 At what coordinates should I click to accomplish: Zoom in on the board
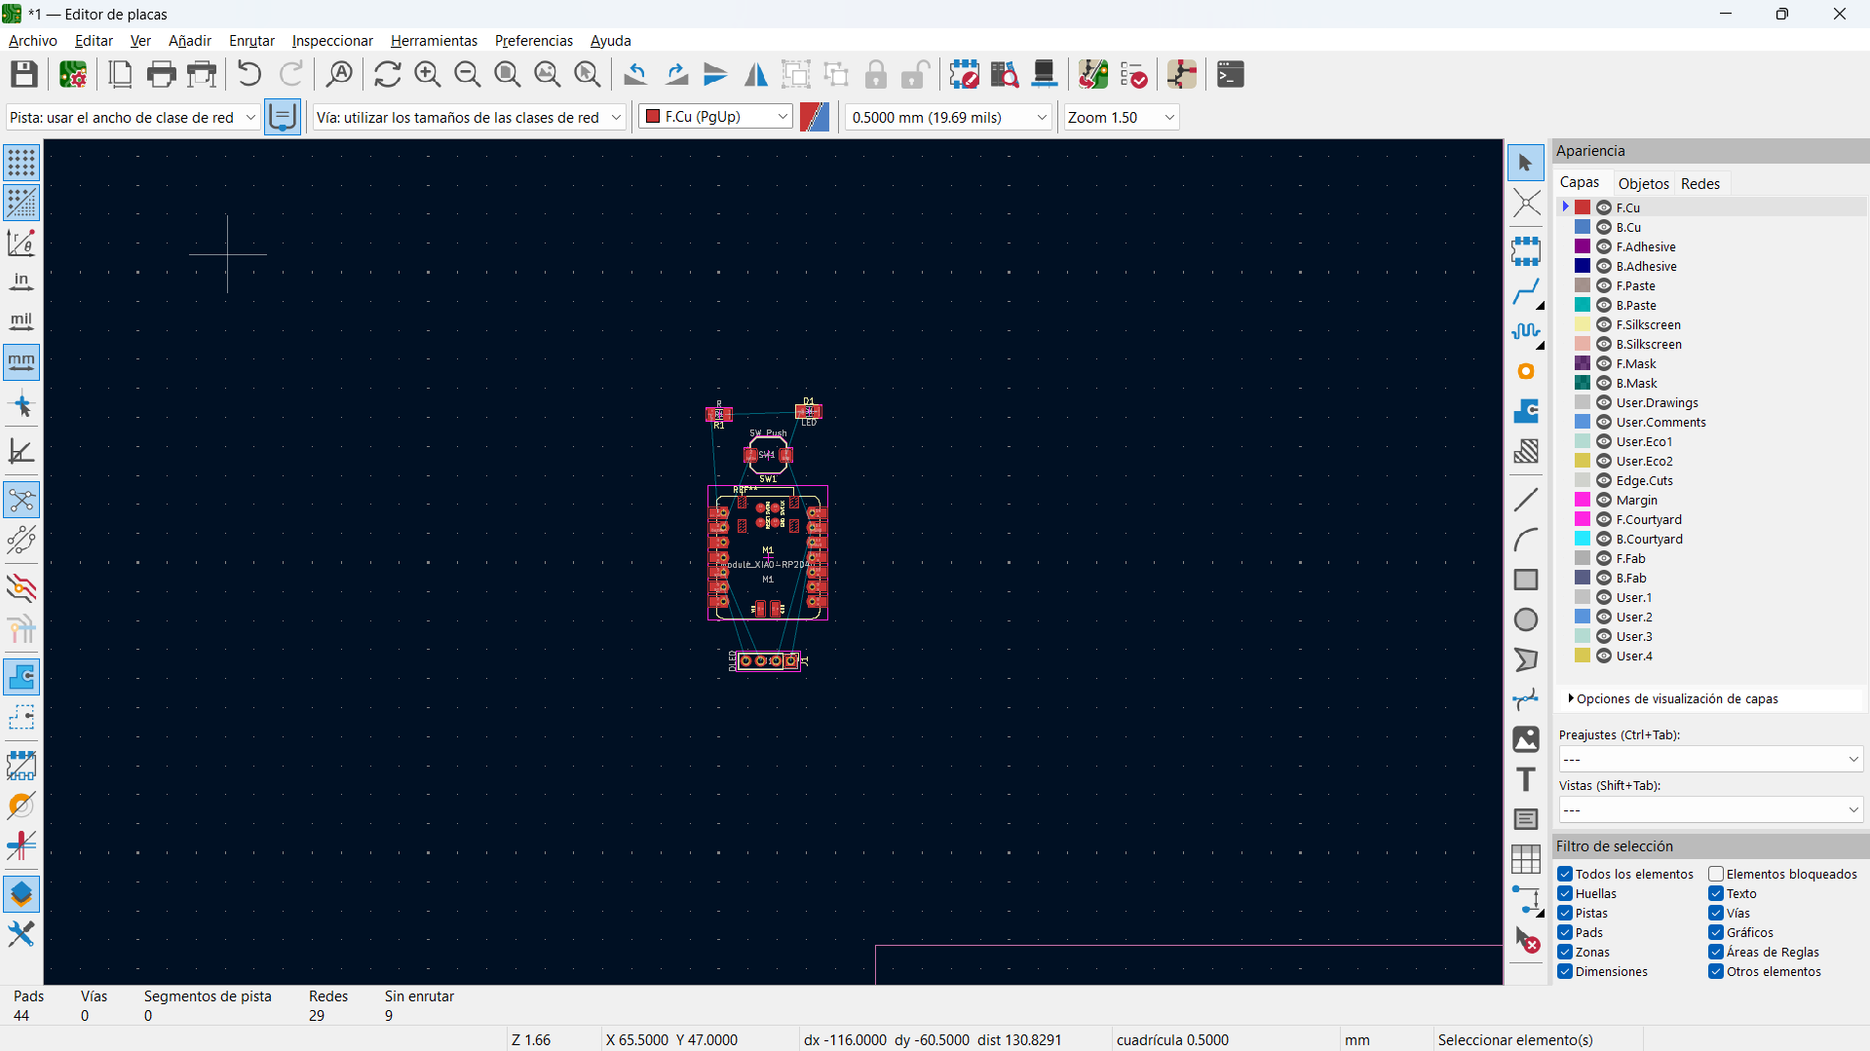pos(427,74)
